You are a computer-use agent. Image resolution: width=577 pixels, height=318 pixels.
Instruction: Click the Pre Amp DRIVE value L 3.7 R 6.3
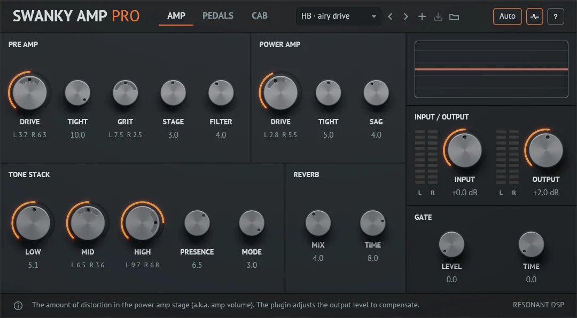point(30,135)
